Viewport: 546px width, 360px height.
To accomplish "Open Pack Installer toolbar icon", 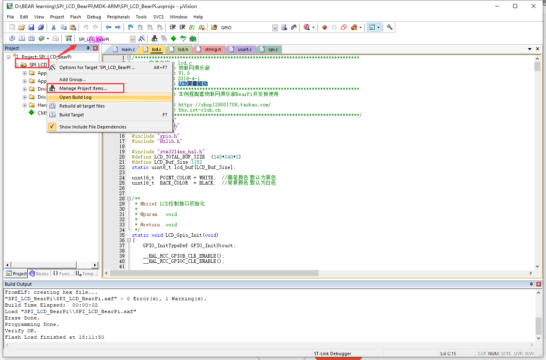I will 193,39.
